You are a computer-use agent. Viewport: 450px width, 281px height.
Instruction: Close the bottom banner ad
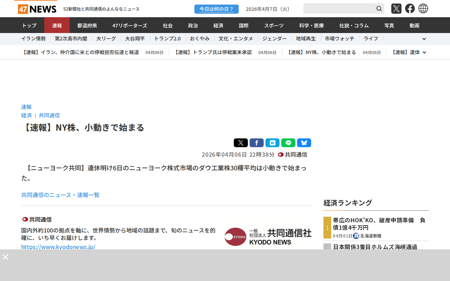click(6, 257)
